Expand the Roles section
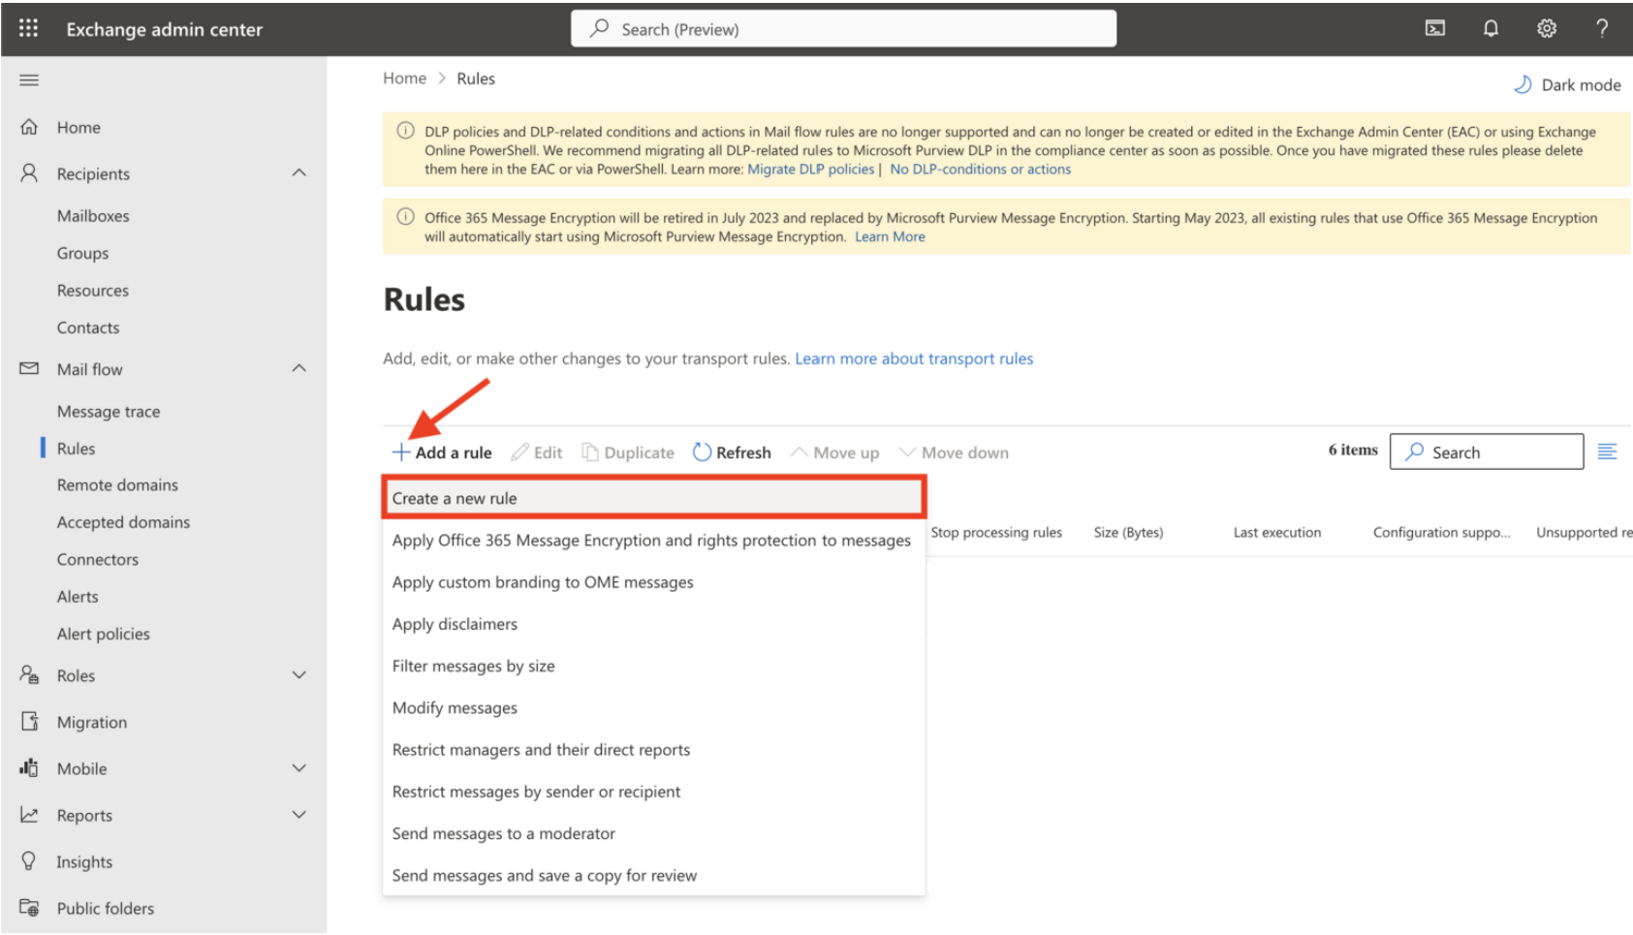 coord(299,674)
